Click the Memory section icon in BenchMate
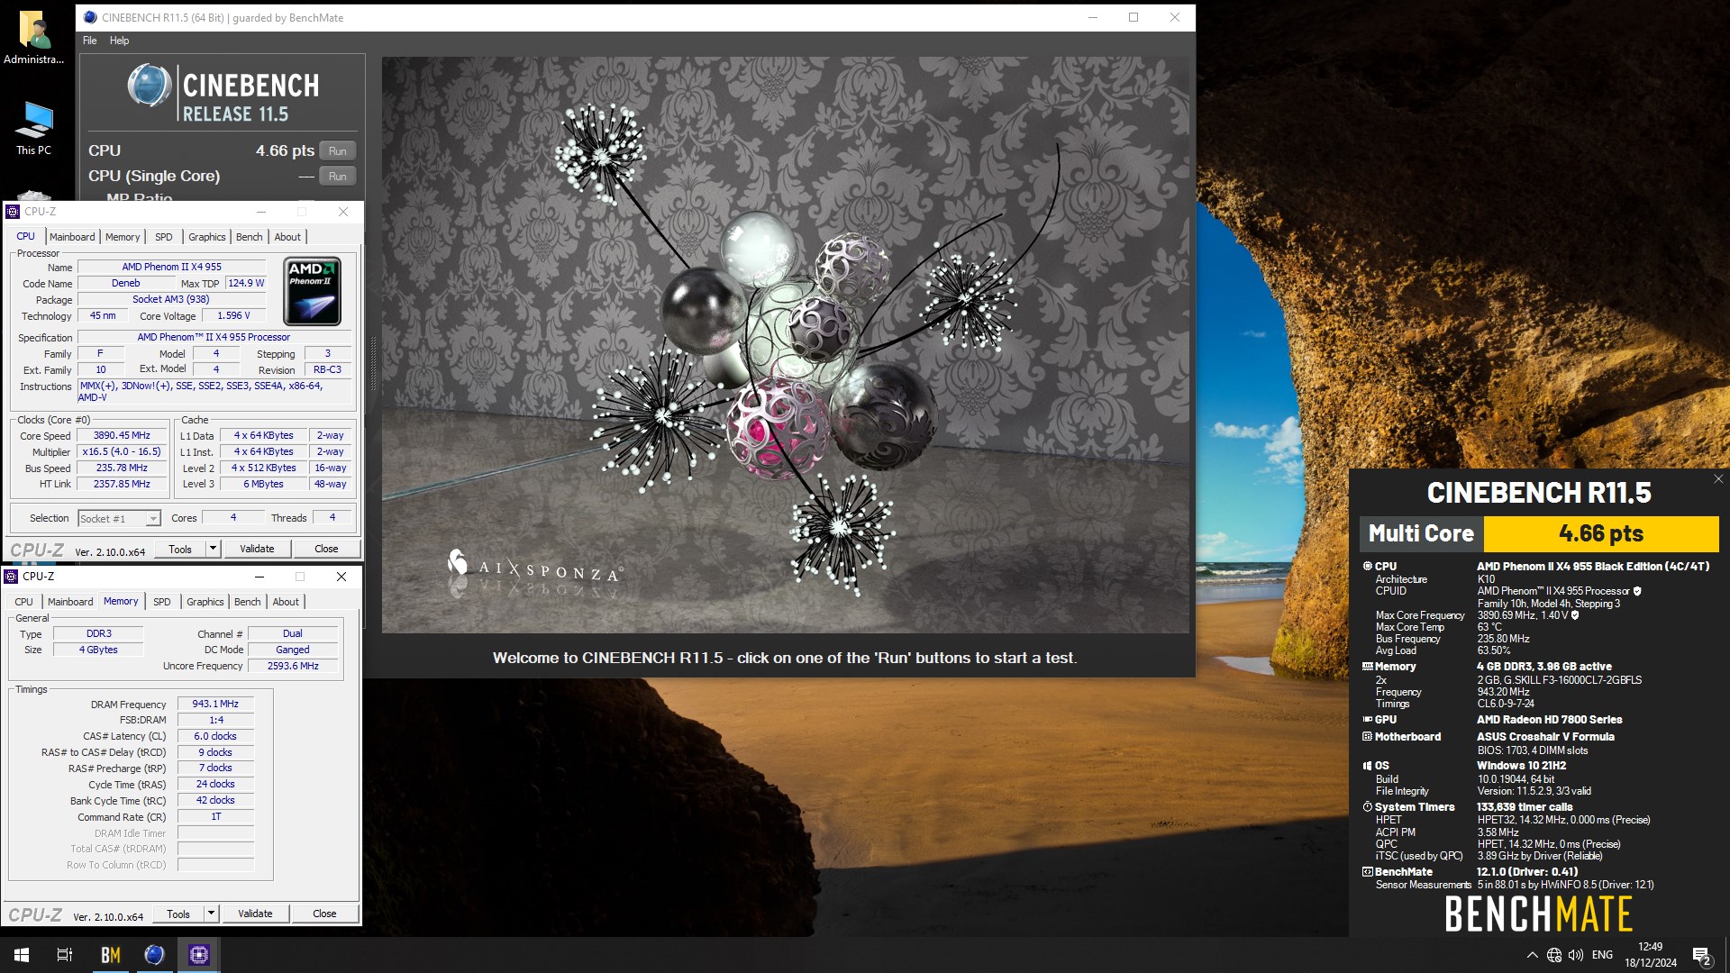 pos(1367,667)
